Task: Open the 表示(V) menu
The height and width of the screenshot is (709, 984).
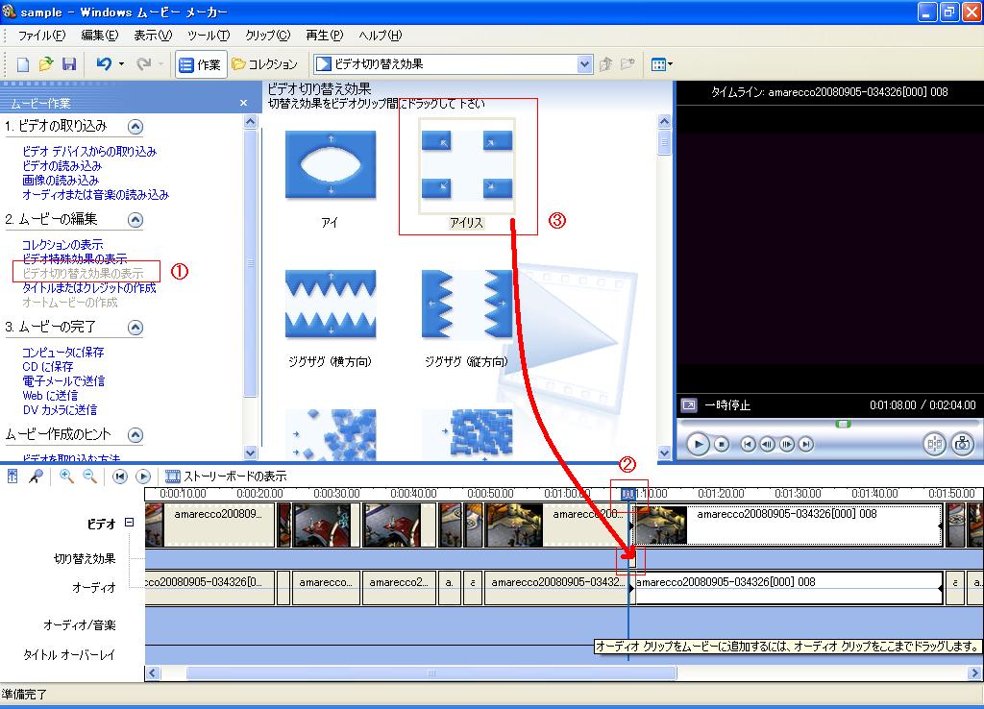Action: click(x=153, y=36)
